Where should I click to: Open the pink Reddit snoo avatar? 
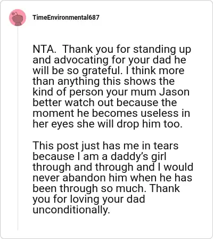(x=18, y=18)
